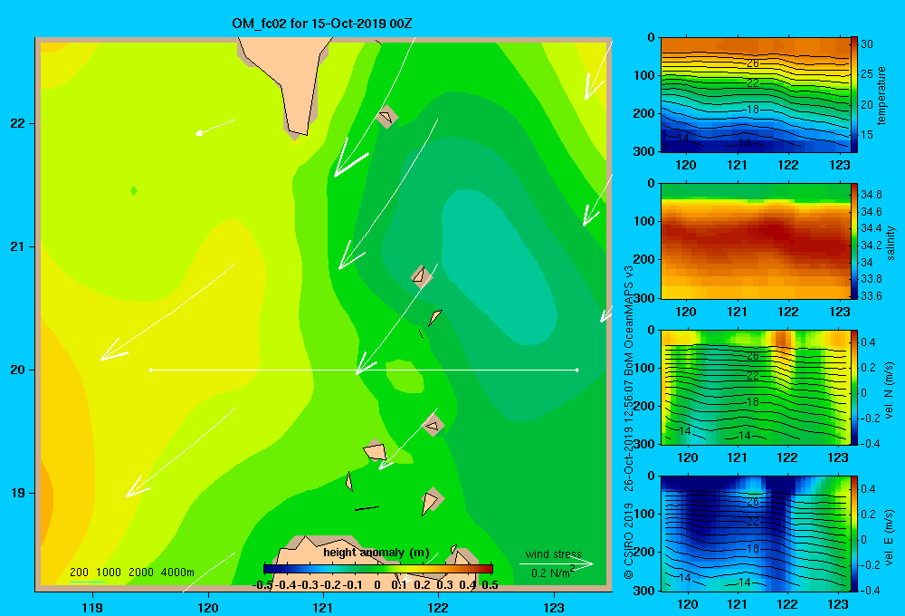Open the northward velocity section panel
Viewport: 905px width, 616px height.
coord(755,388)
